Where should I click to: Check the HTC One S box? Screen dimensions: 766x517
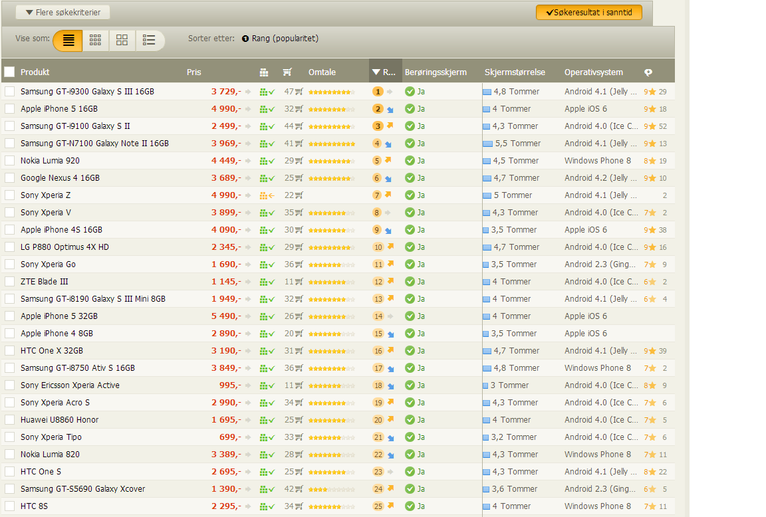pyautogui.click(x=9, y=472)
